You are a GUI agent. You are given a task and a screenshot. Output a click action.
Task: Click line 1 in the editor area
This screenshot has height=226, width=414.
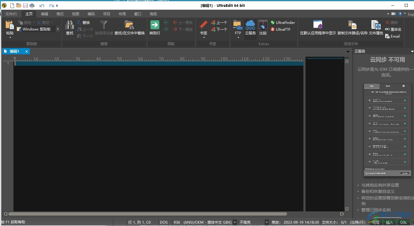(x=159, y=63)
